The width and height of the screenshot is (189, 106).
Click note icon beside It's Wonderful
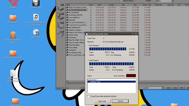(67, 12)
